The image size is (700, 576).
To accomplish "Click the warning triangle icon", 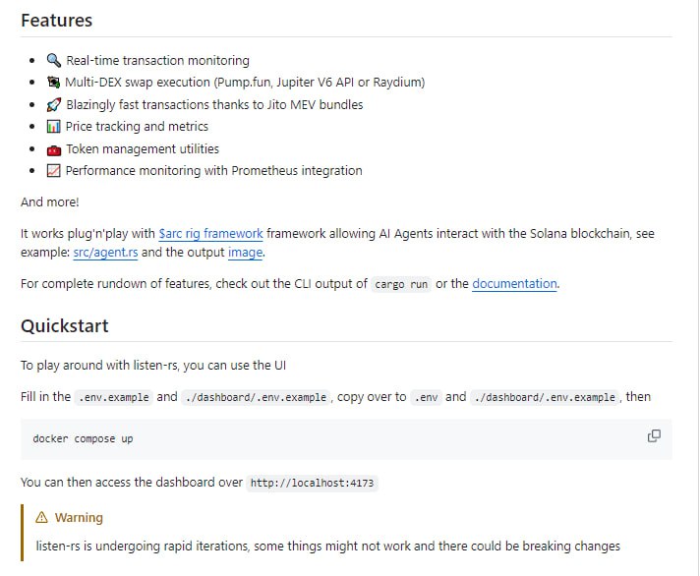I will 41,518.
